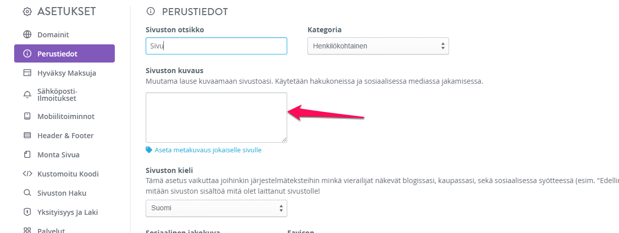Click the code brackets icon beside Kustomoitu Koodi
Image resolution: width=619 pixels, height=233 pixels.
[x=27, y=174]
